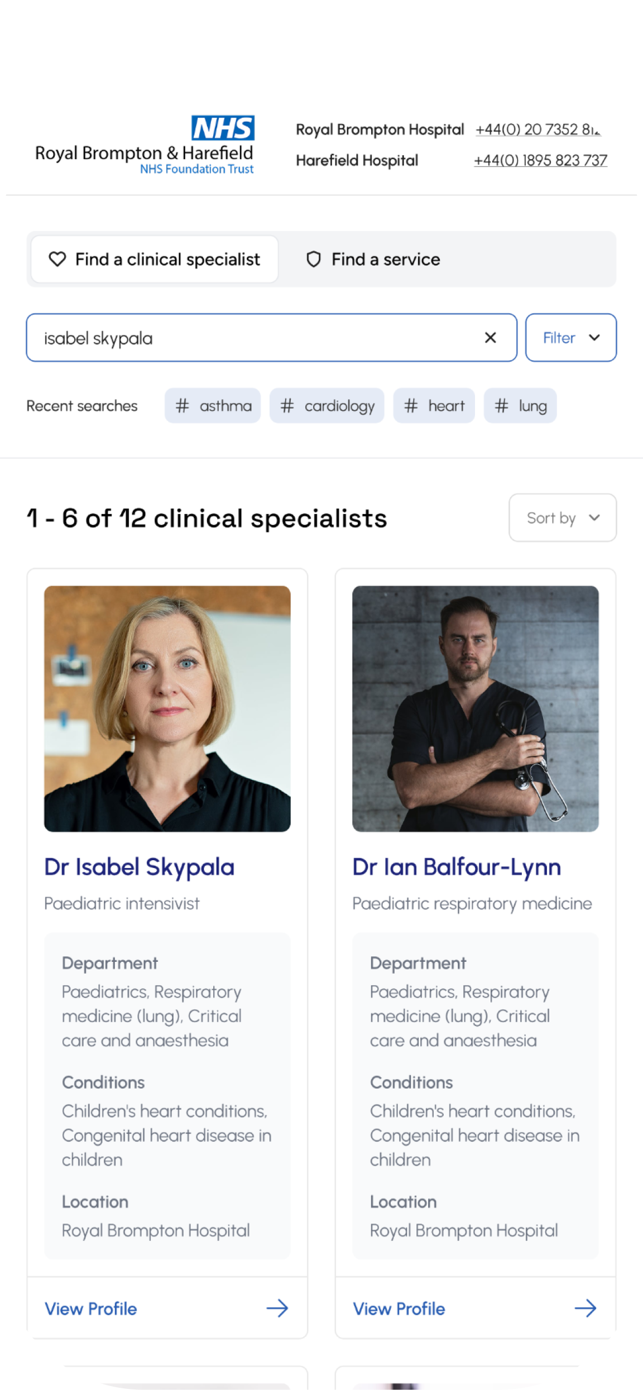
Task: Click the NHS logo
Action: pyautogui.click(x=223, y=128)
